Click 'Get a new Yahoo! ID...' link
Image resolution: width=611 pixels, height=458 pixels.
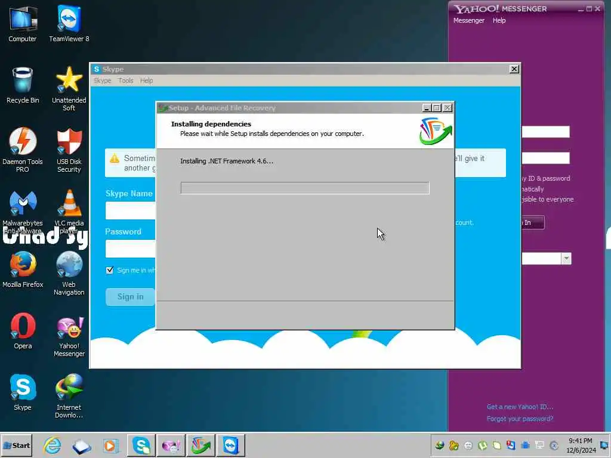pos(520,407)
